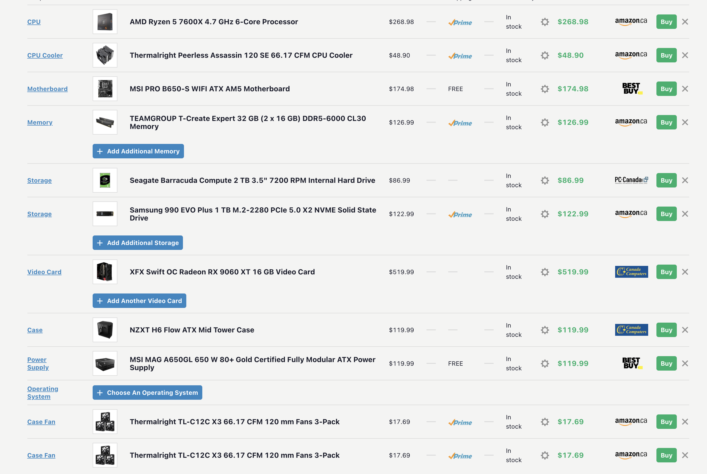Click the Canada Computers logo for the Video Card

click(631, 272)
